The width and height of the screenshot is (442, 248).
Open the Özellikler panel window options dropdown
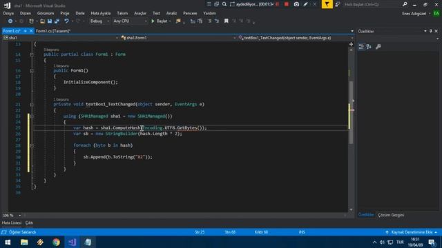coord(425,31)
